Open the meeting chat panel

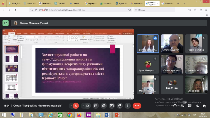tap(190, 106)
